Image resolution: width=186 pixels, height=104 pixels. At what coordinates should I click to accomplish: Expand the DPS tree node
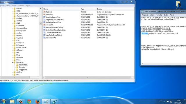click(12, 75)
